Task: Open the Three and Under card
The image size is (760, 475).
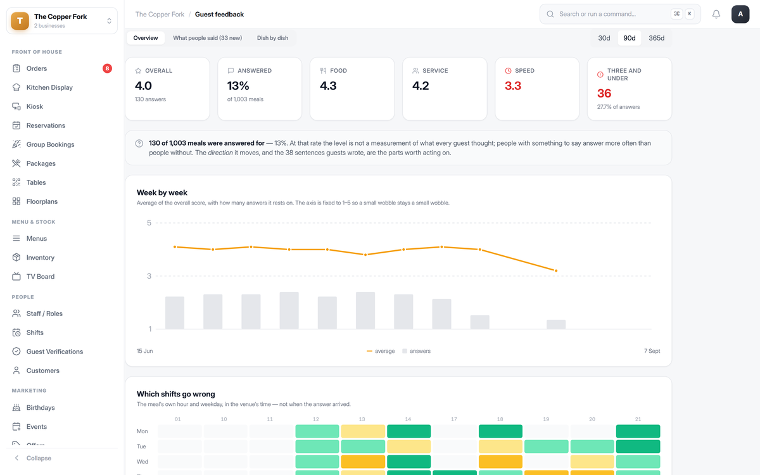Action: [x=630, y=89]
